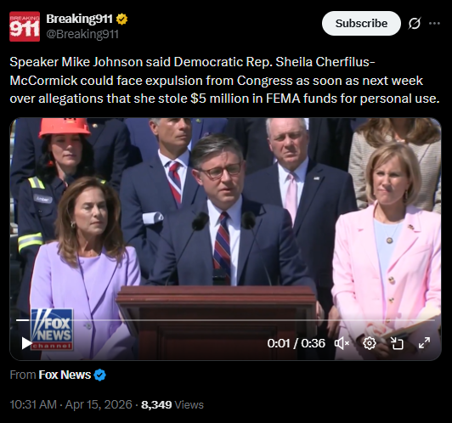Click the Breaking911 profile avatar
The width and height of the screenshot is (452, 423).
click(25, 26)
